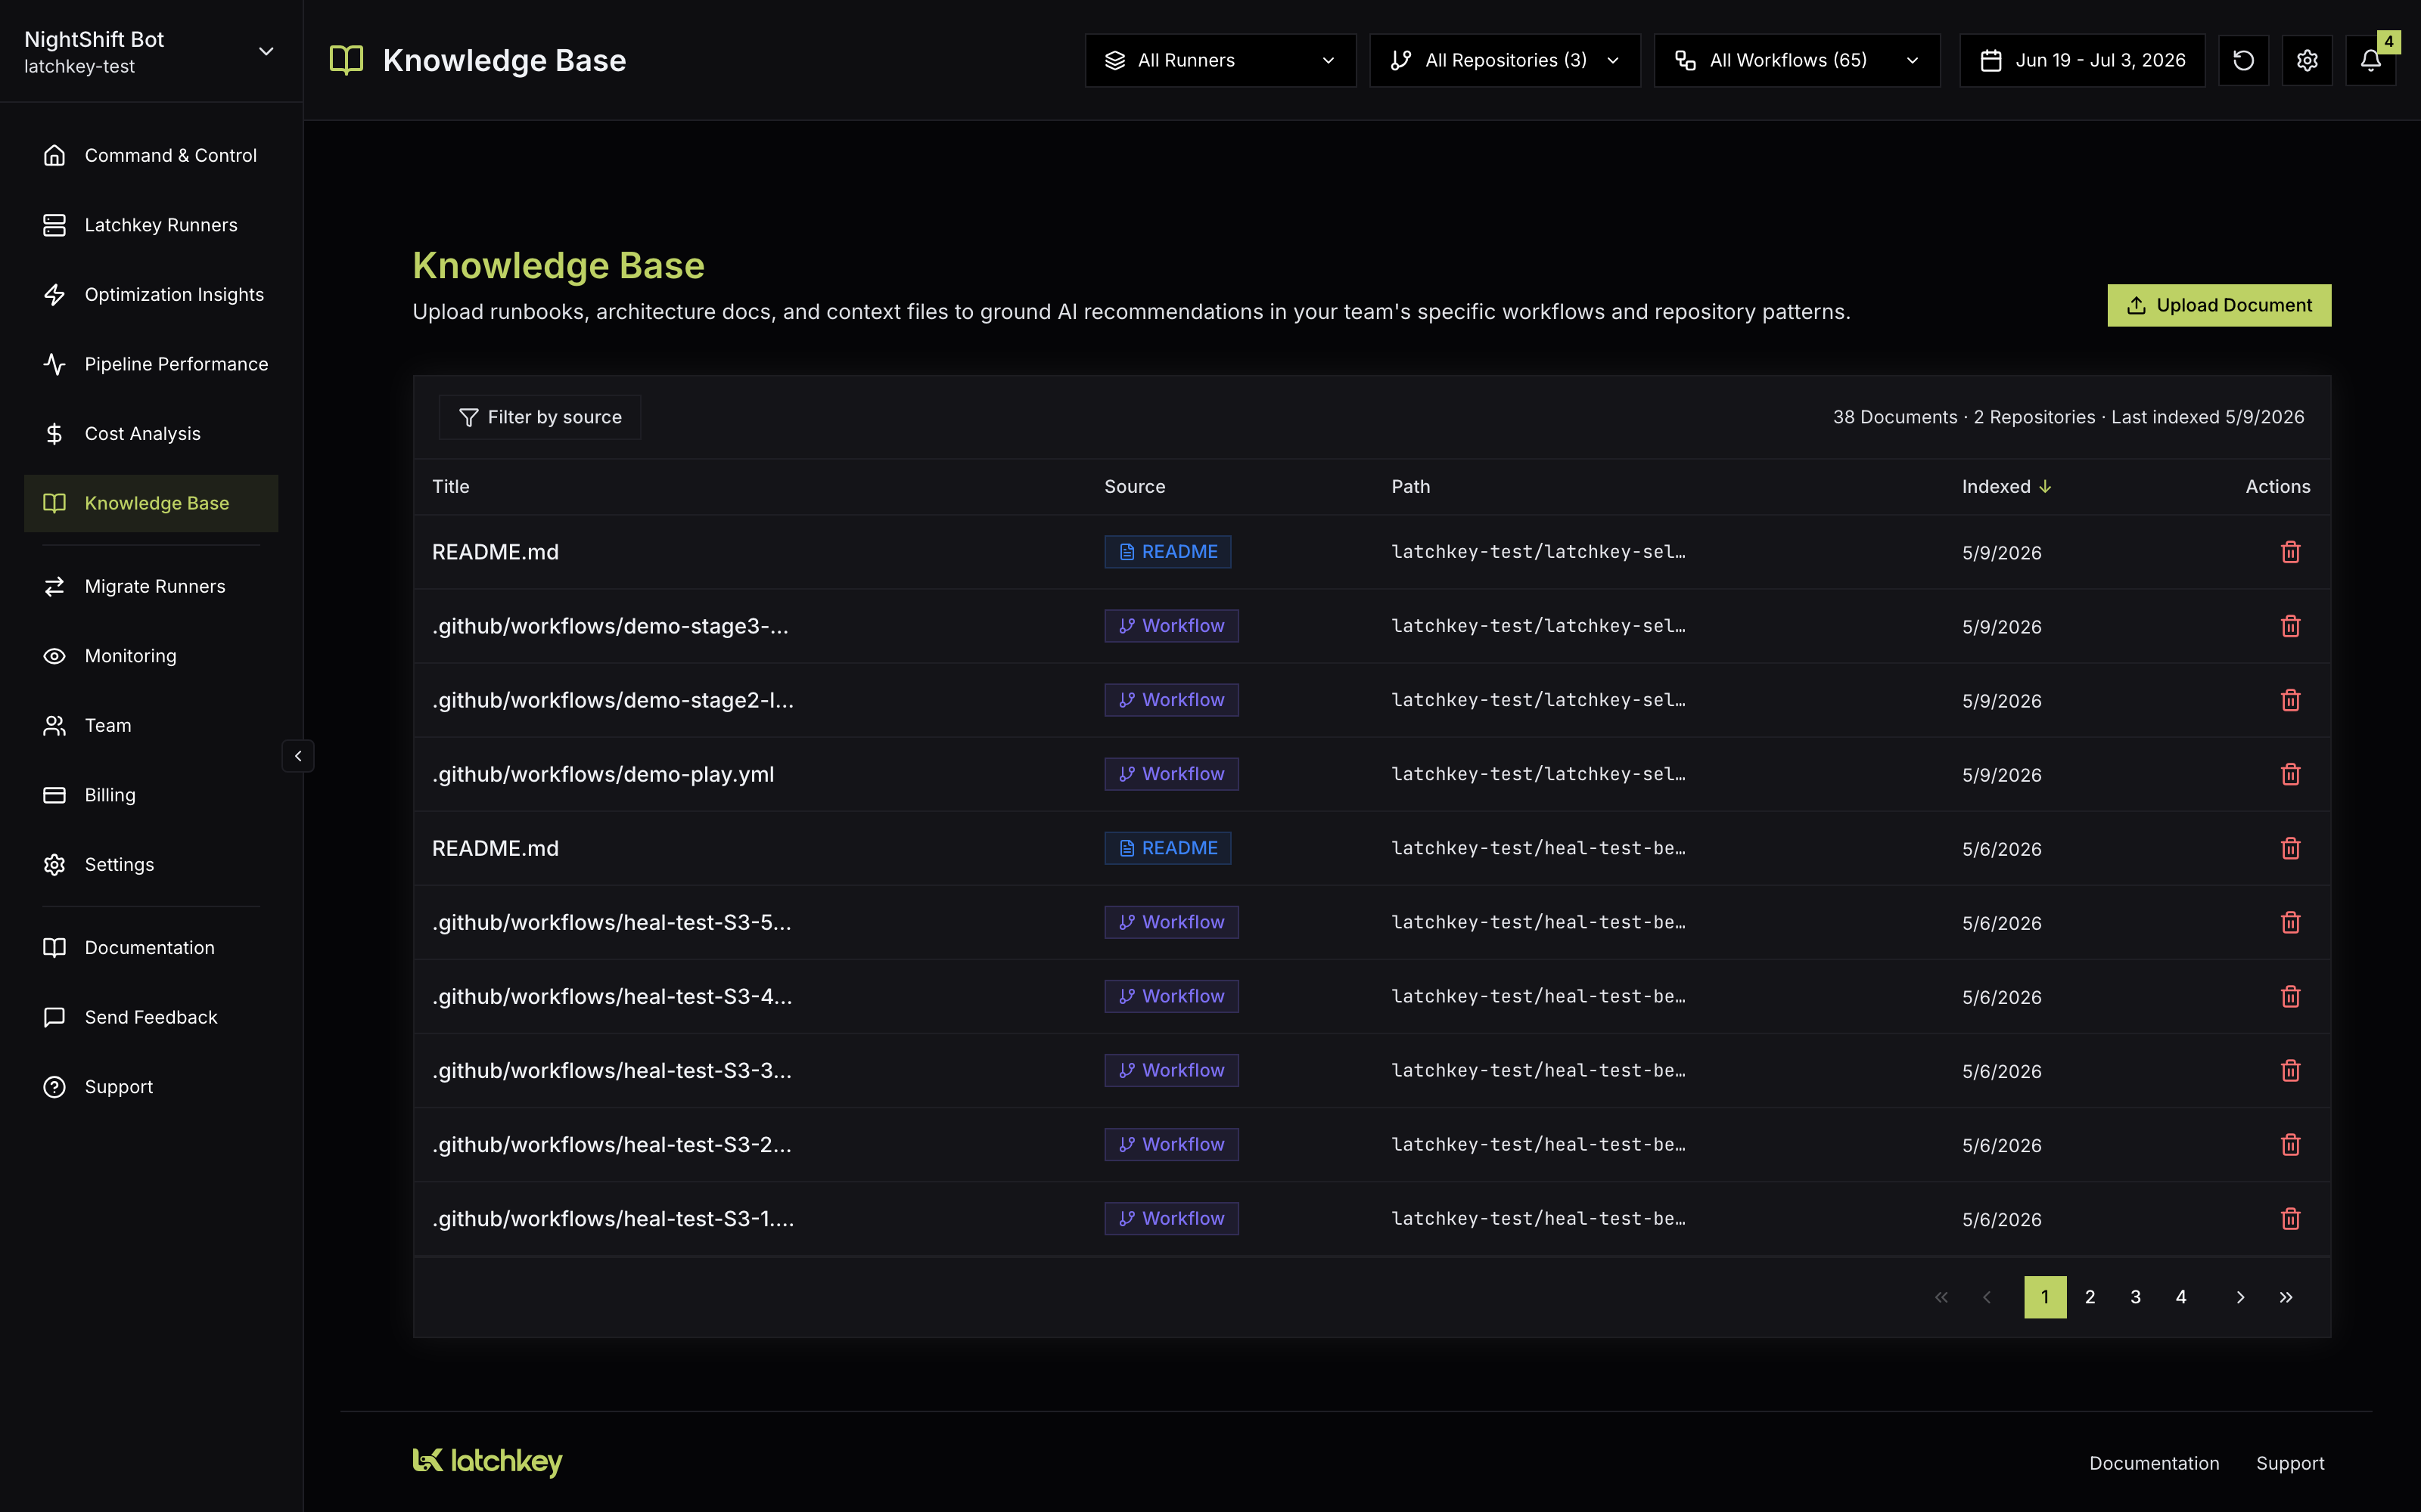Click the README source tag in first row

[1167, 552]
